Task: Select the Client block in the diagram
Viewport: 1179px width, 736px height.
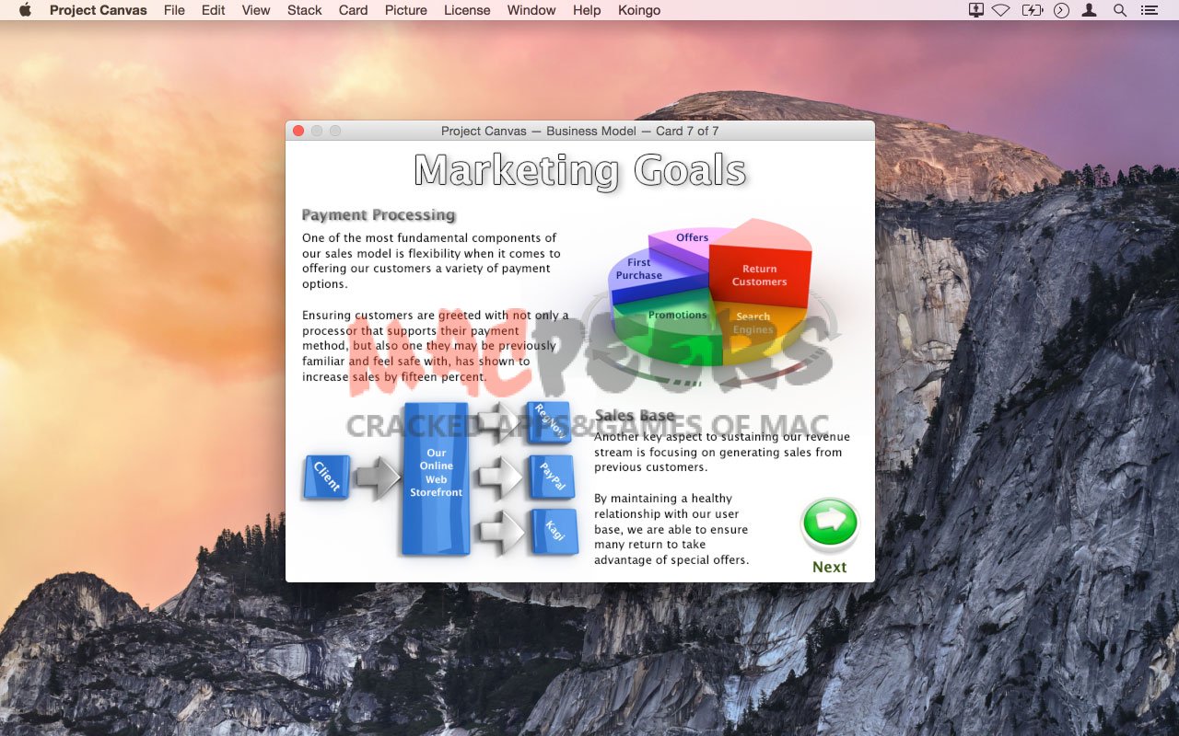Action: [x=326, y=477]
